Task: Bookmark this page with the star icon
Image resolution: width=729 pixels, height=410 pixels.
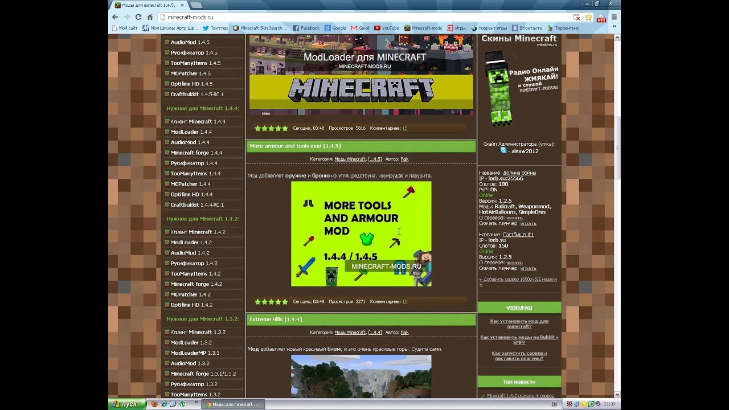Action: coord(588,17)
